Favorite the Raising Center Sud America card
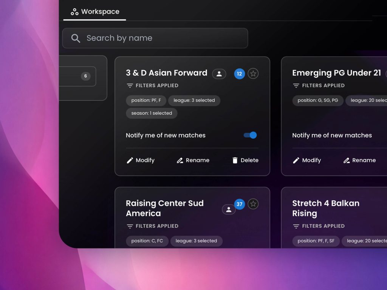The height and width of the screenshot is (290, 387). click(253, 204)
